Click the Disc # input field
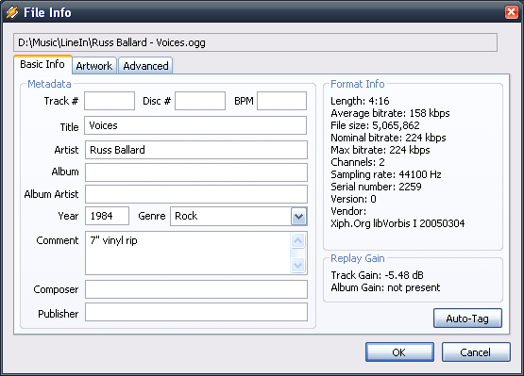 pyautogui.click(x=200, y=101)
